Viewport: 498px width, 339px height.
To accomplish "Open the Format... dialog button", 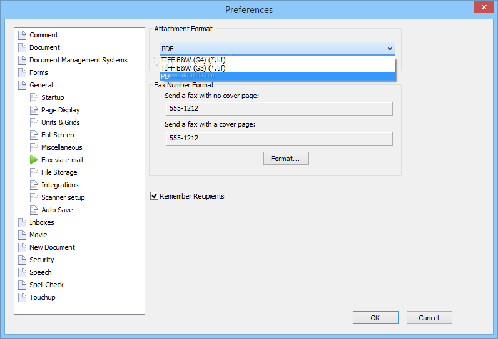I will 286,159.
